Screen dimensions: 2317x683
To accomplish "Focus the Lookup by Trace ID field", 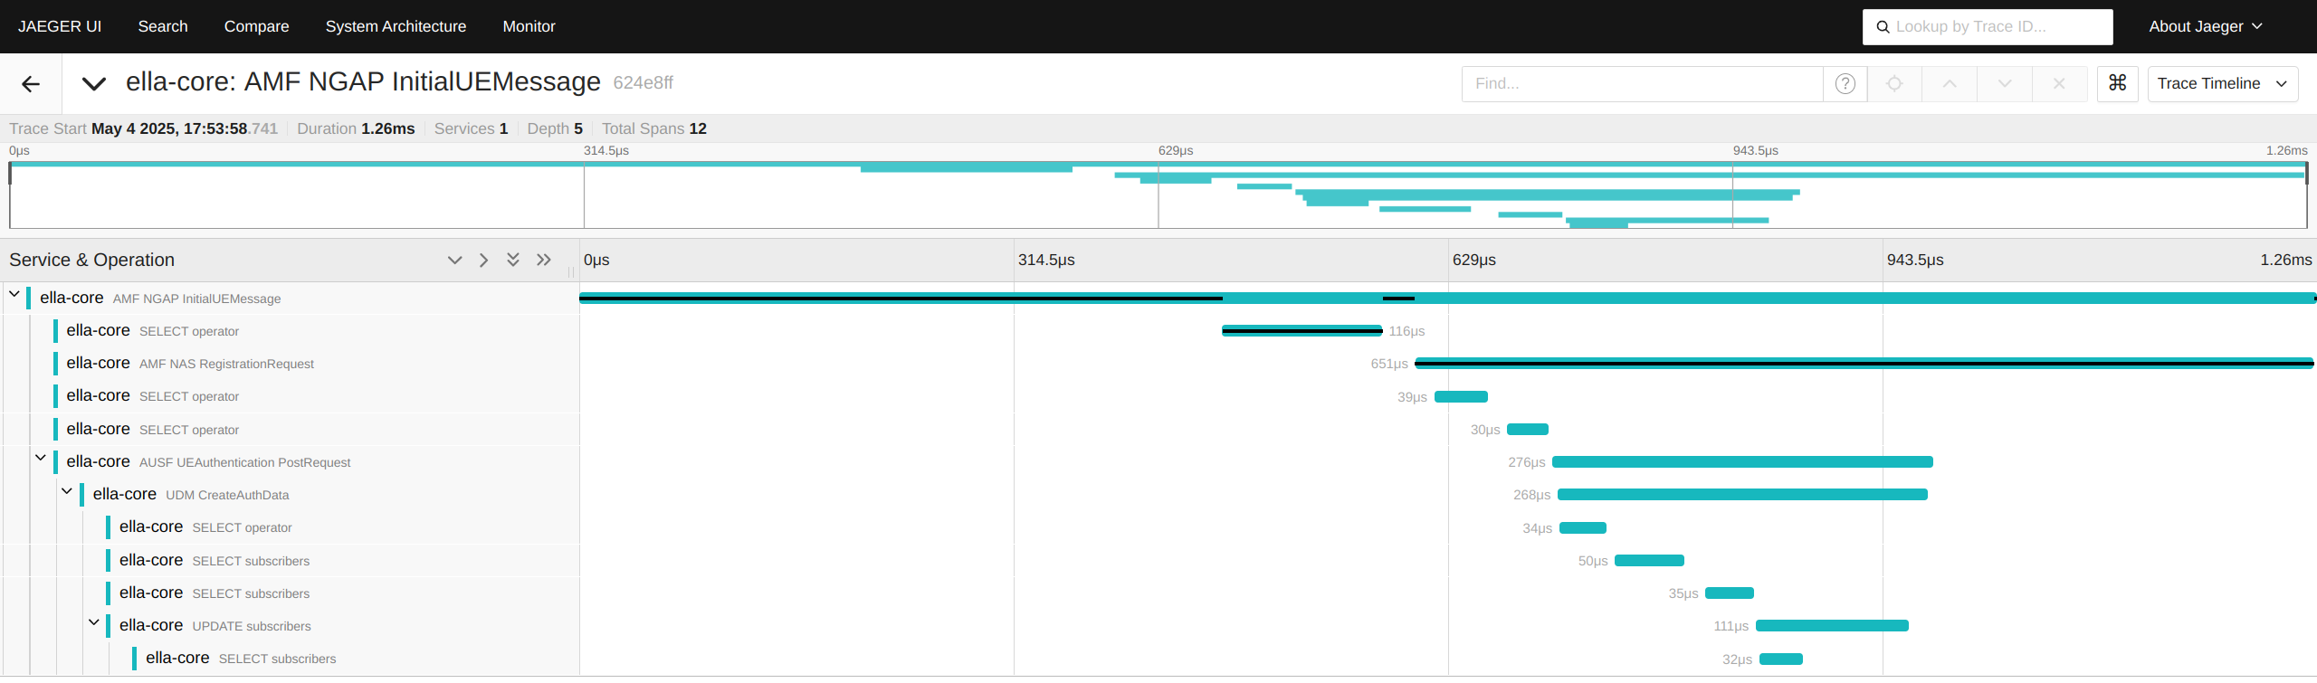I will 1988,27.
